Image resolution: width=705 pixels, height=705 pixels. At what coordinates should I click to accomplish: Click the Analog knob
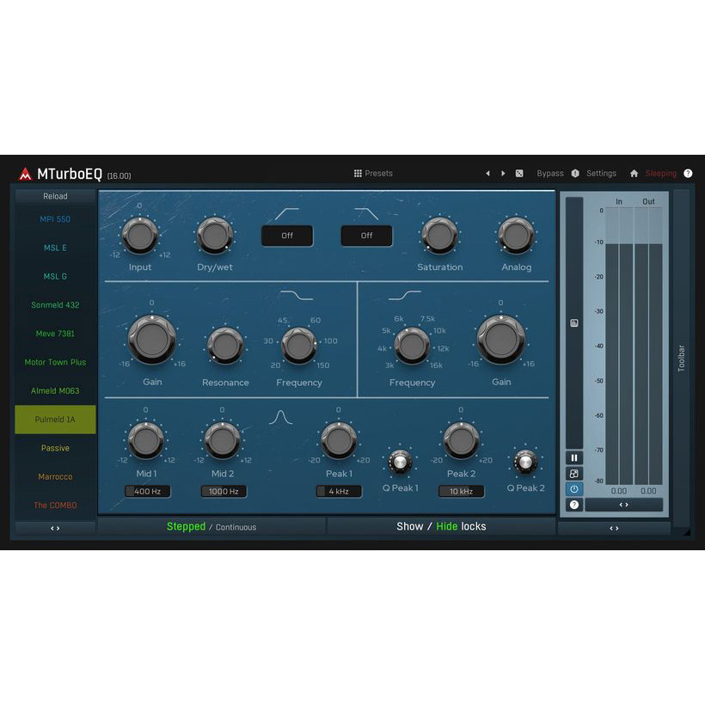click(x=516, y=236)
